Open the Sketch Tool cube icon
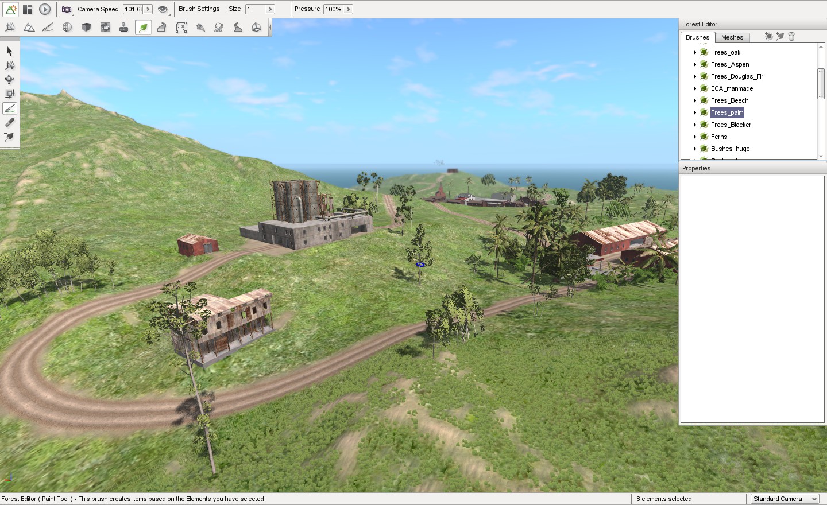Viewport: 827px width, 505px height. pyautogui.click(x=86, y=27)
